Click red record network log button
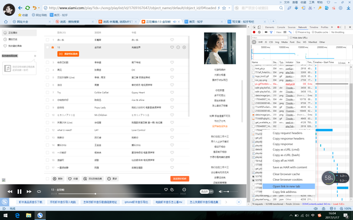353x220 pixels. (x=254, y=32)
